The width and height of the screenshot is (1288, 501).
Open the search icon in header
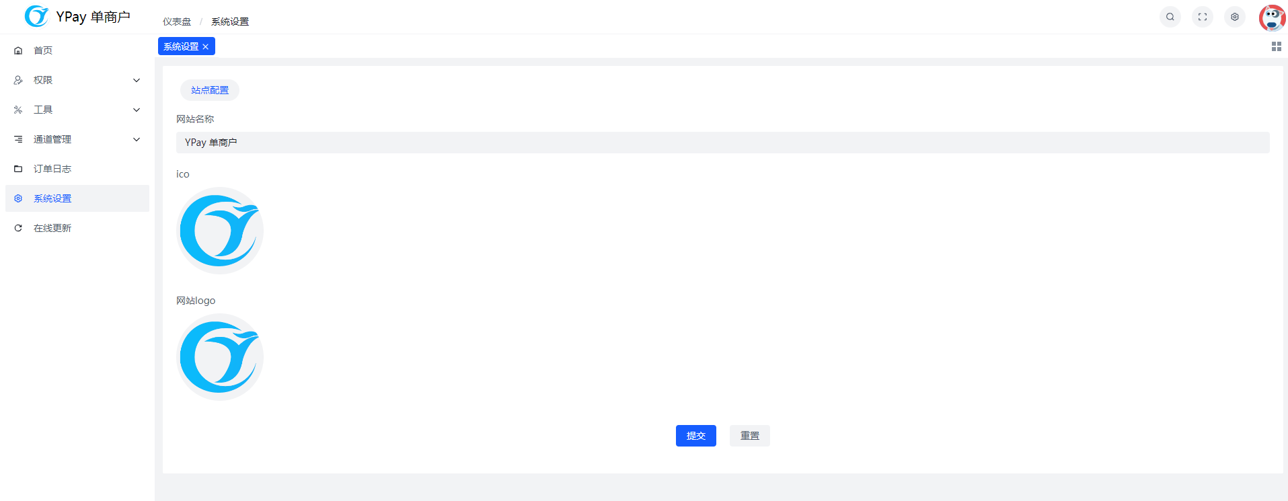click(1170, 17)
